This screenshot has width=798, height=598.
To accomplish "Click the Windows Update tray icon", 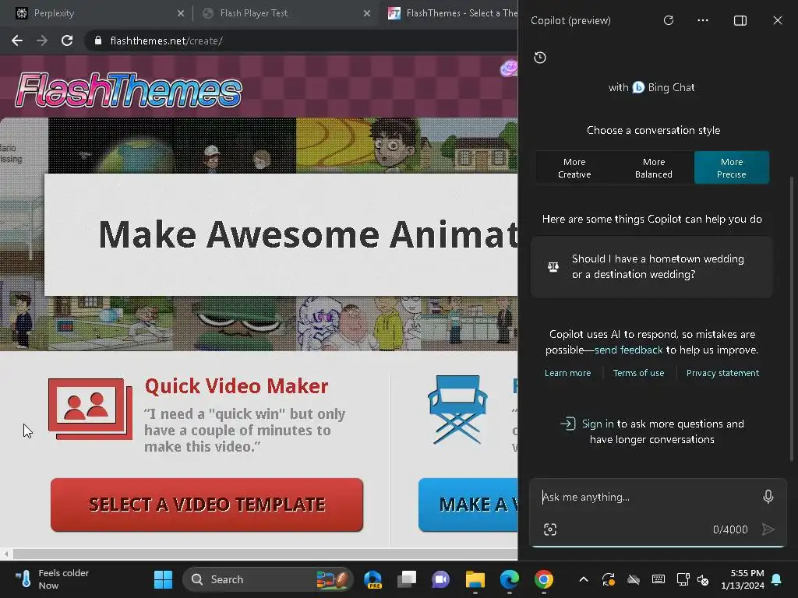I will coord(609,579).
